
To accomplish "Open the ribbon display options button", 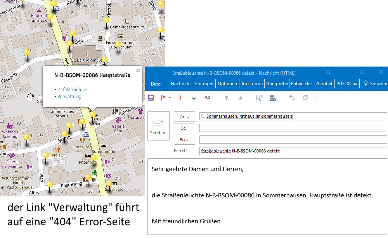I will pos(327,72).
